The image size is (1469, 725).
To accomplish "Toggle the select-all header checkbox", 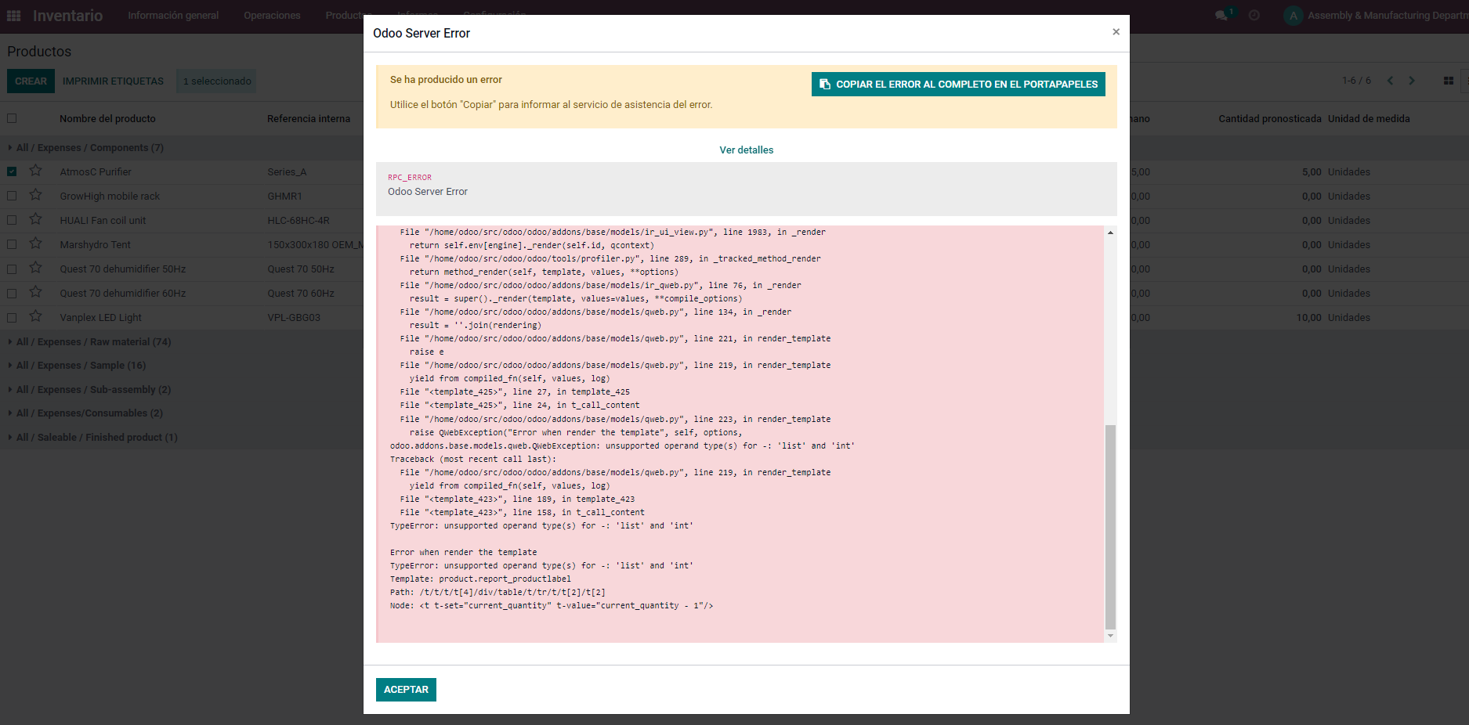I will (12, 118).
